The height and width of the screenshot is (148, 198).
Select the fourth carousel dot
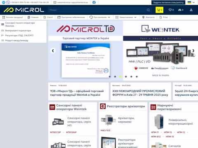(x=126, y=76)
